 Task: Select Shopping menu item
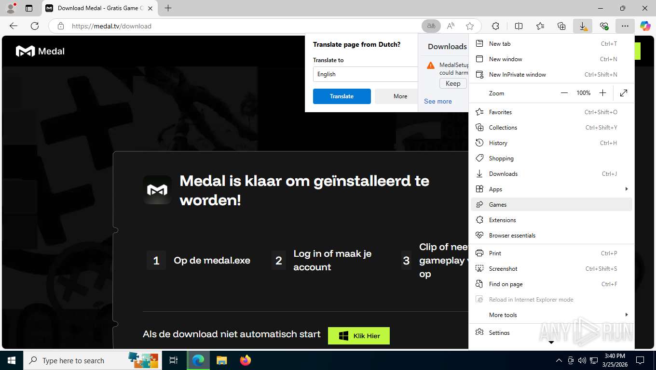551,159
